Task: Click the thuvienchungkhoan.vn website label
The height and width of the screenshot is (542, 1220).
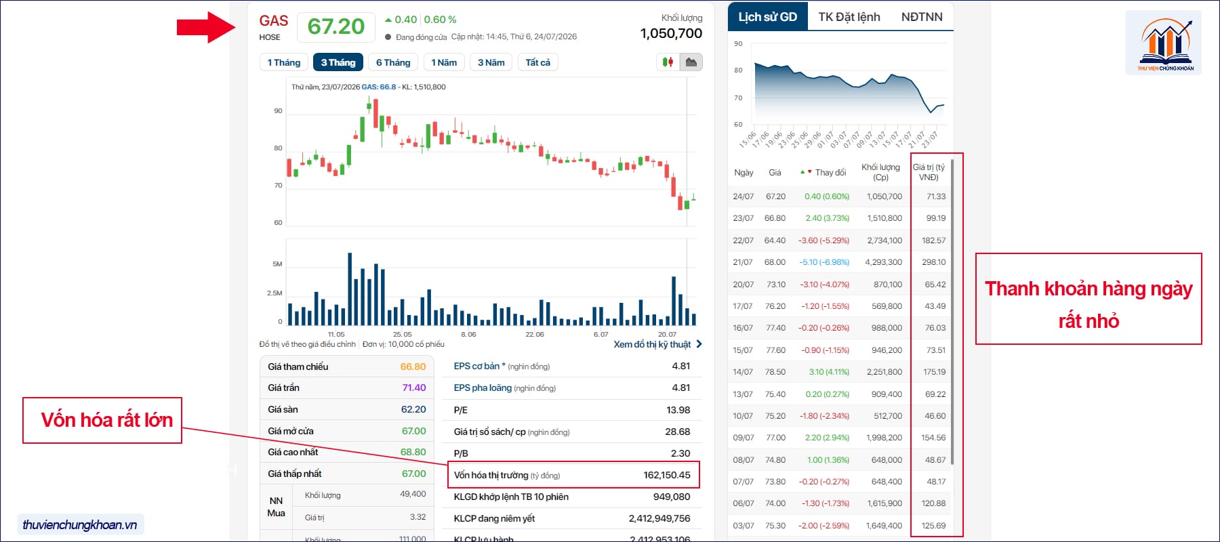Action: pos(80,524)
